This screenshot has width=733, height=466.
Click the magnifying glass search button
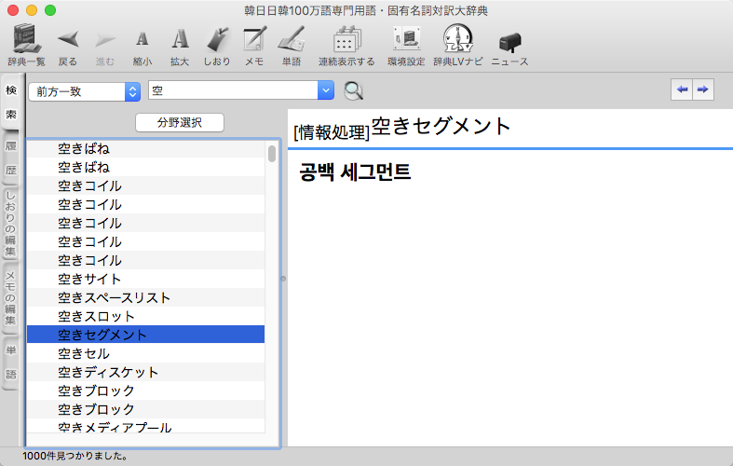click(x=354, y=91)
